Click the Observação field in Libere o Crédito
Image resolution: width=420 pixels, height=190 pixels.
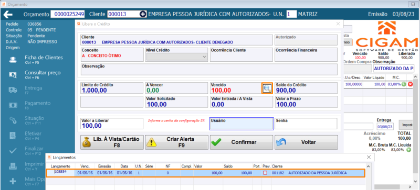point(209,70)
